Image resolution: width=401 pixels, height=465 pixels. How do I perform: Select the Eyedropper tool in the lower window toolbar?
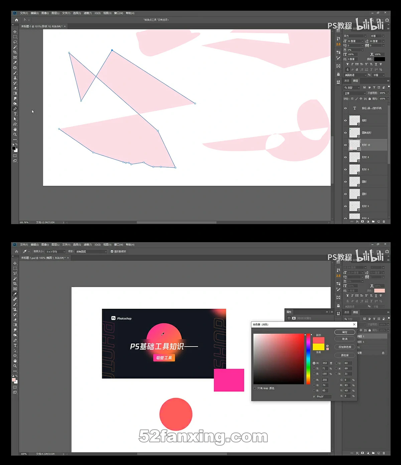pos(15,294)
